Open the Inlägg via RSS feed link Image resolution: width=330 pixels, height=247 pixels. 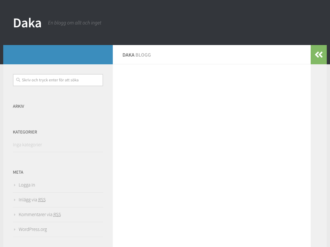coord(32,200)
